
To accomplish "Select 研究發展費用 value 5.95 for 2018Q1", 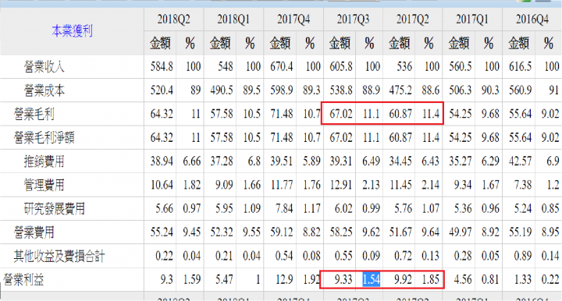I will pos(224,208).
